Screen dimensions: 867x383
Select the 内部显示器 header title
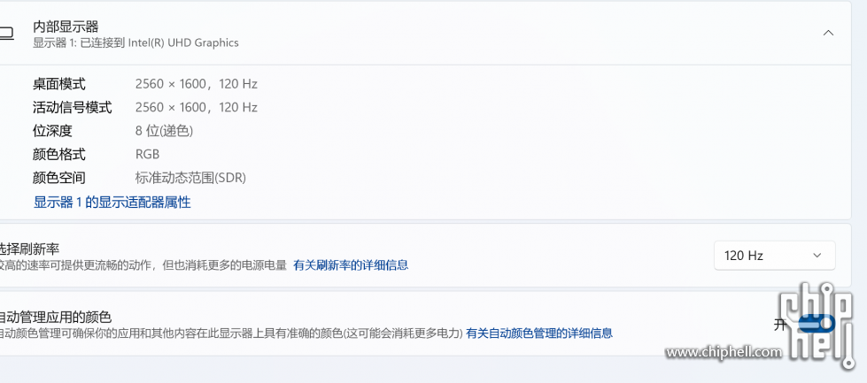coord(66,26)
